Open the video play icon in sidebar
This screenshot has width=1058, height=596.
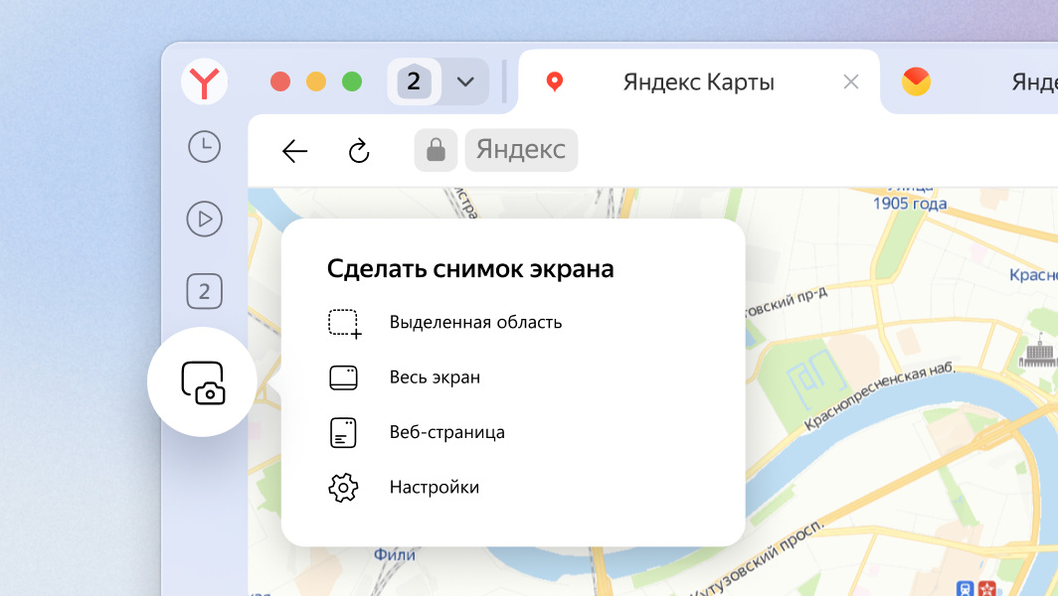point(205,220)
